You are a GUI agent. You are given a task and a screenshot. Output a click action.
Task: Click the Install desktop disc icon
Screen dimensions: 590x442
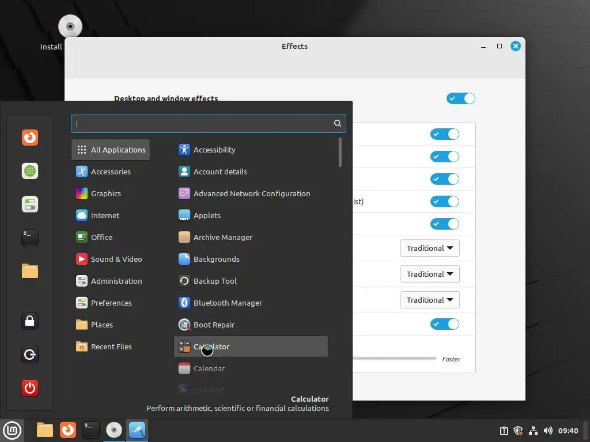click(x=70, y=26)
